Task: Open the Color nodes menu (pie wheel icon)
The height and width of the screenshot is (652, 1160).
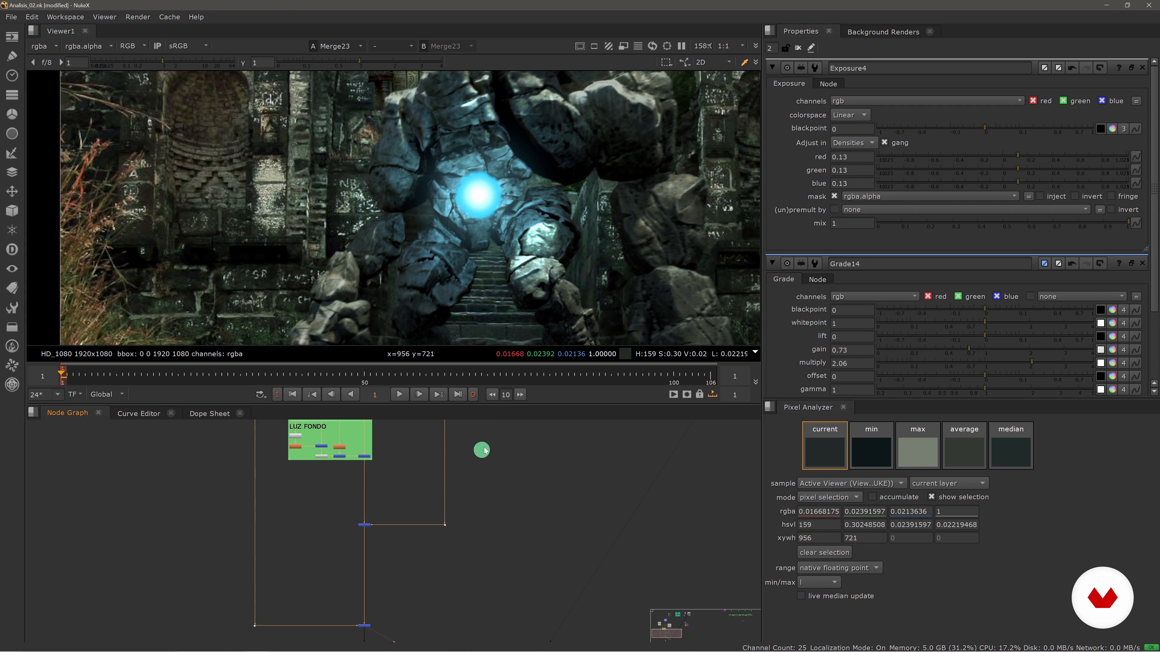Action: [x=12, y=114]
